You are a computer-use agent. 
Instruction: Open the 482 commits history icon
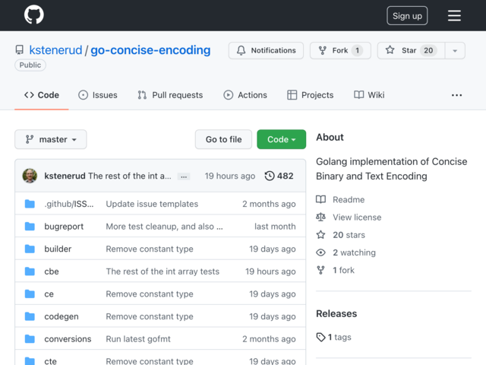tap(279, 176)
